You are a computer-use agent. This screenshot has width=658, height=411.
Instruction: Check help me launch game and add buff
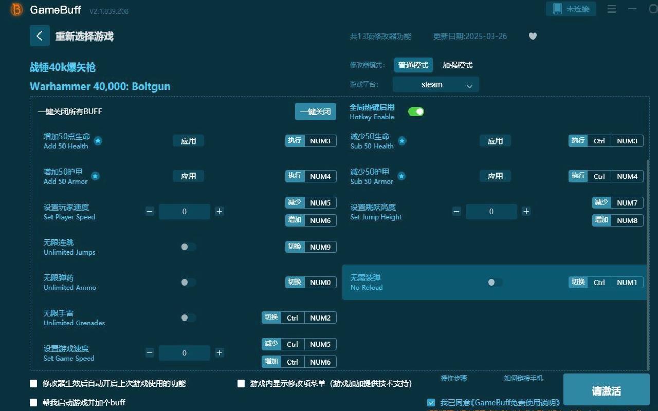(33, 402)
